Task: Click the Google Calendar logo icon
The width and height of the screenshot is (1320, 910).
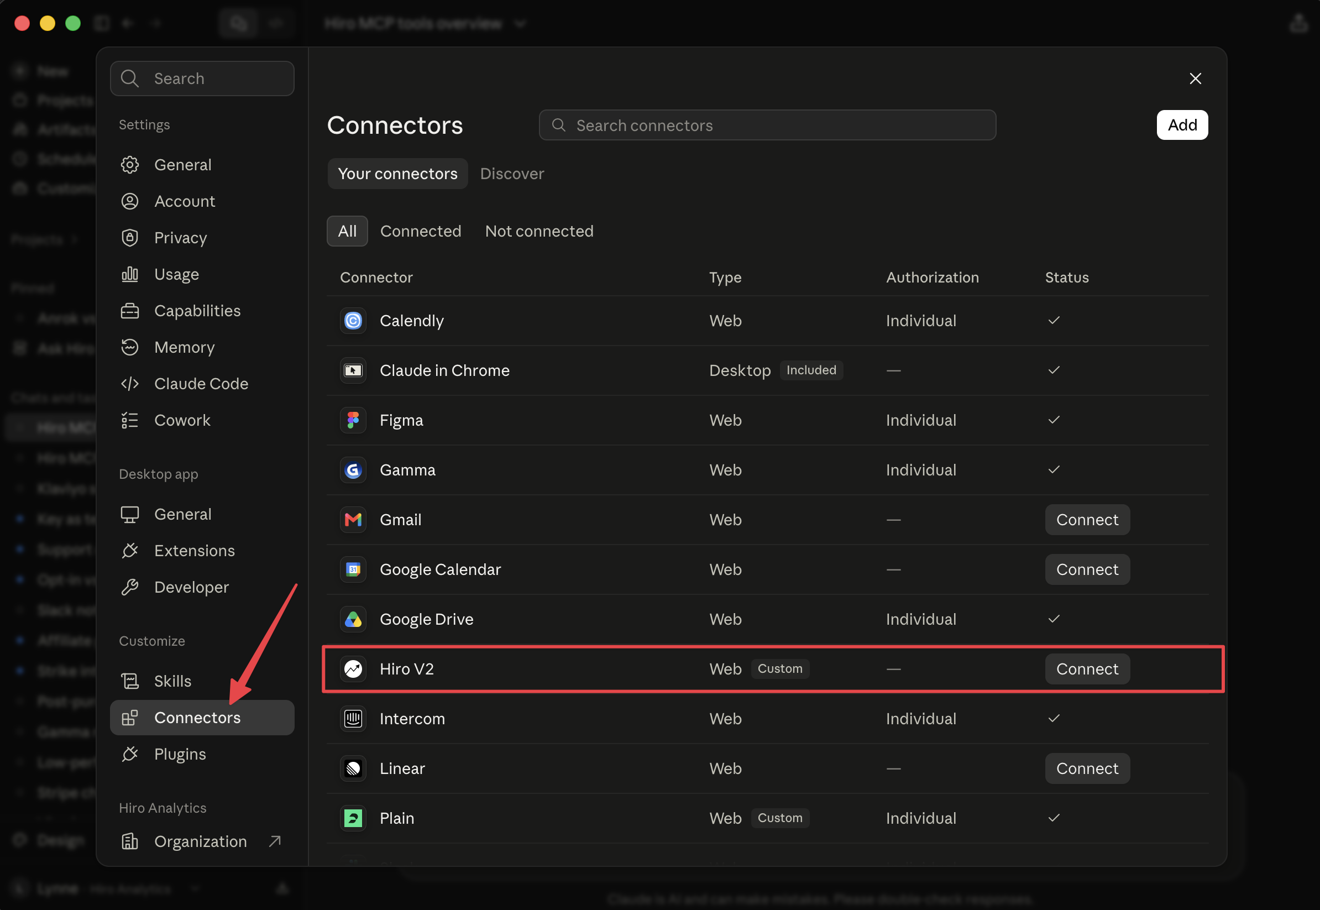Action: tap(353, 569)
